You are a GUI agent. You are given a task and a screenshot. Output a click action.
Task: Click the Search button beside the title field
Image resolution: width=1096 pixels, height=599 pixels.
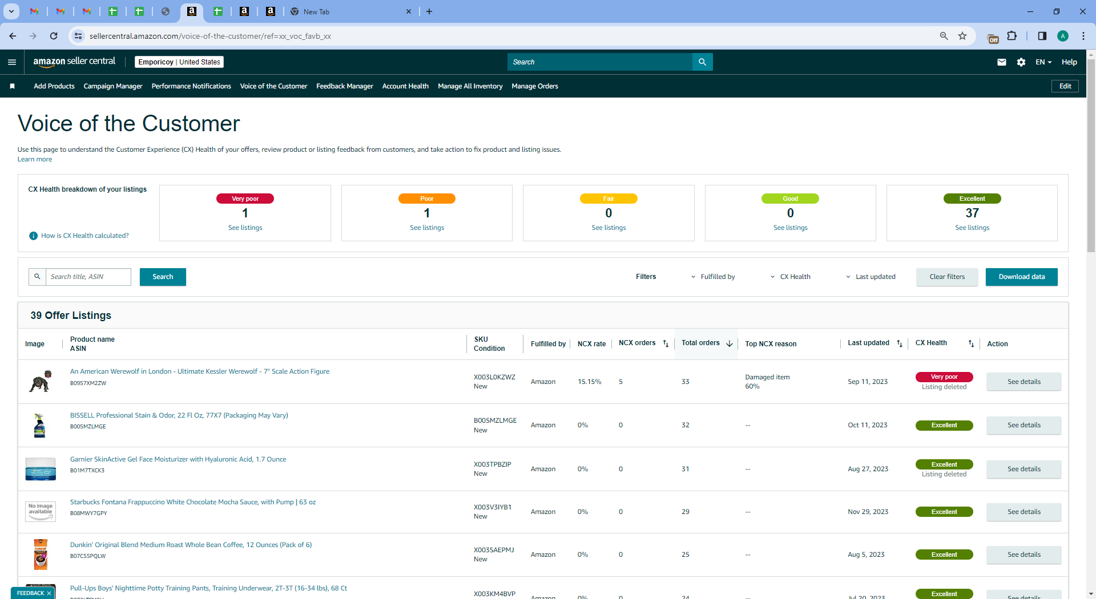(x=163, y=277)
